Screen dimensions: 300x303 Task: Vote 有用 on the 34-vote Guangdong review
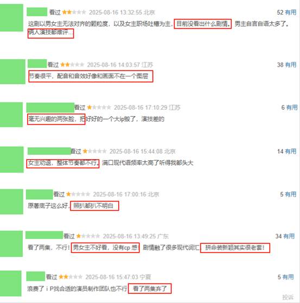click(289, 236)
